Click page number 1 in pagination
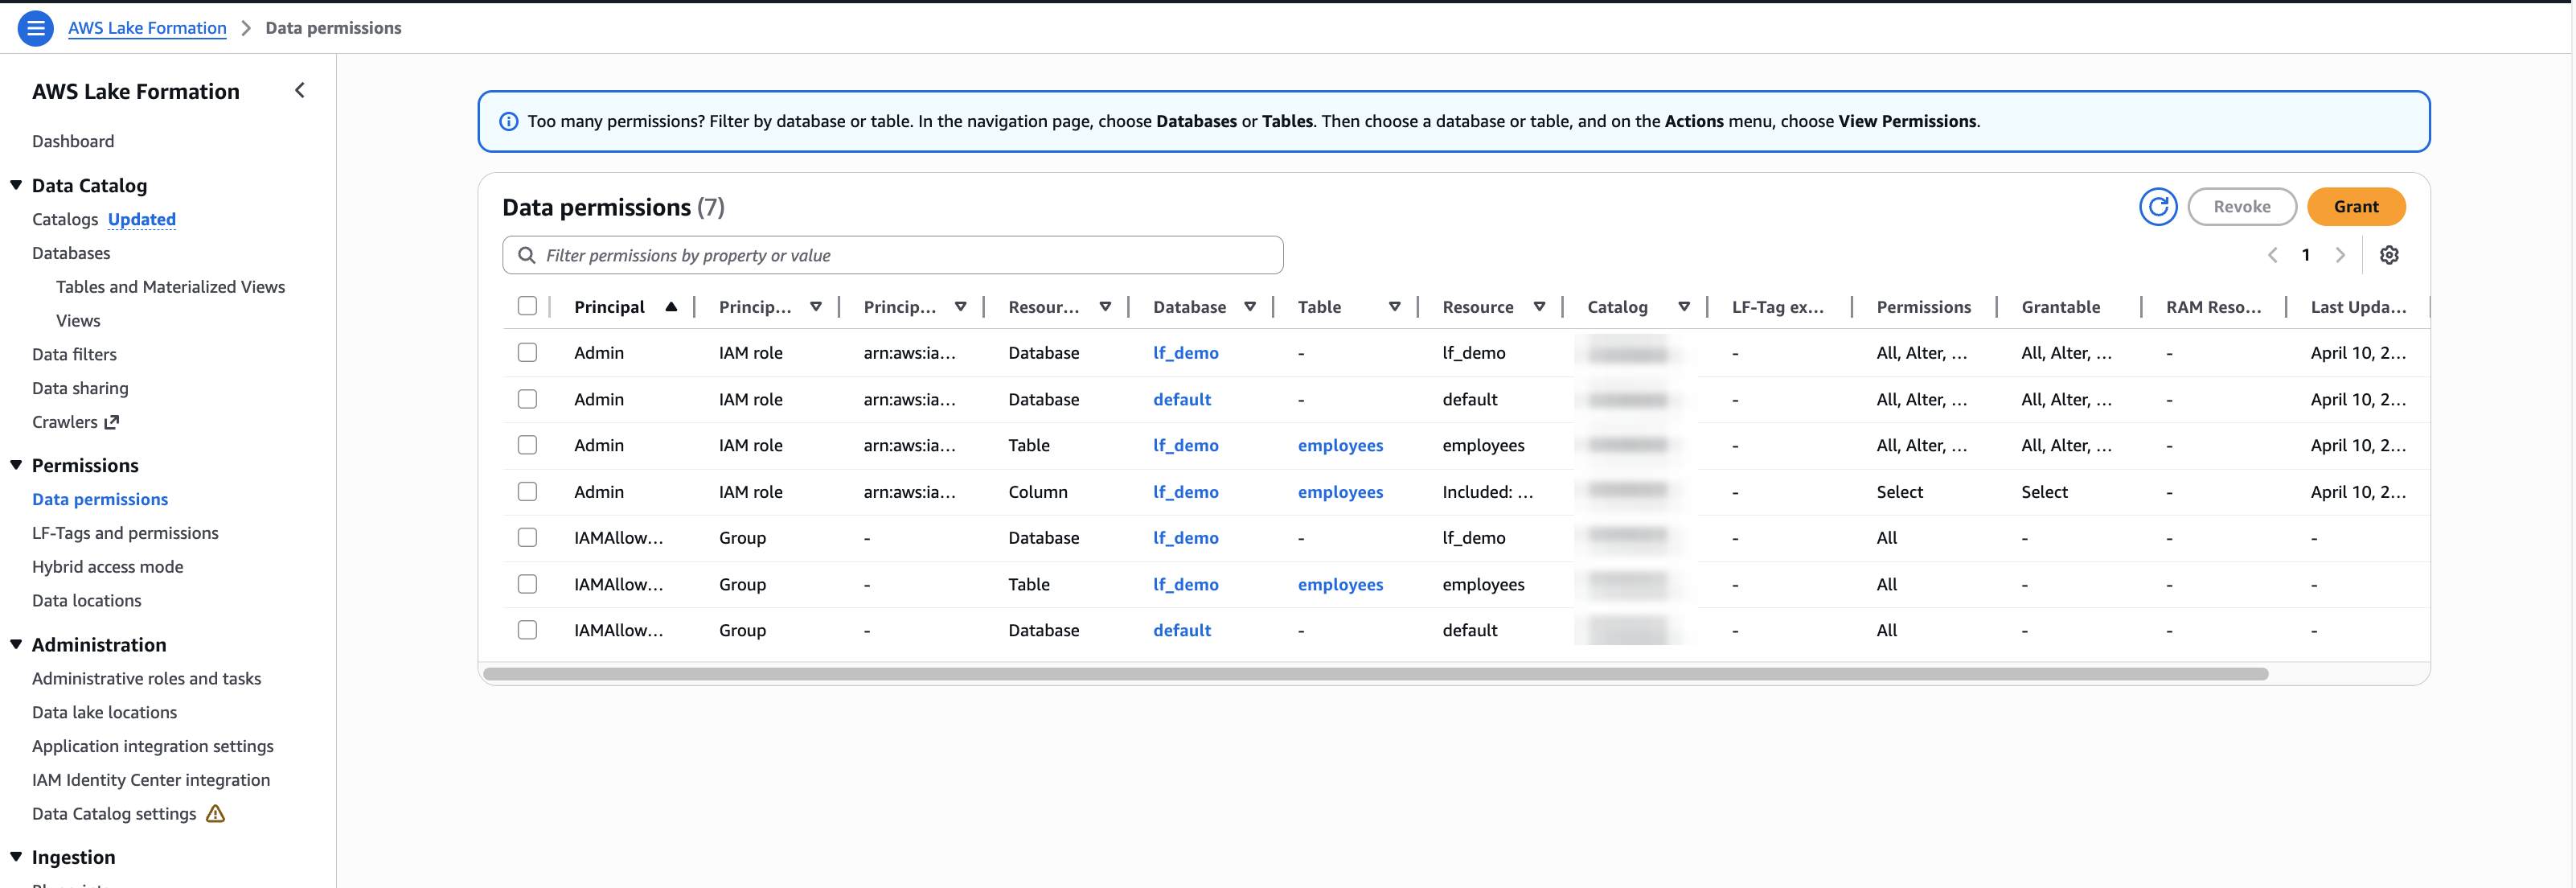Viewport: 2576px width, 888px height. pyautogui.click(x=2305, y=255)
